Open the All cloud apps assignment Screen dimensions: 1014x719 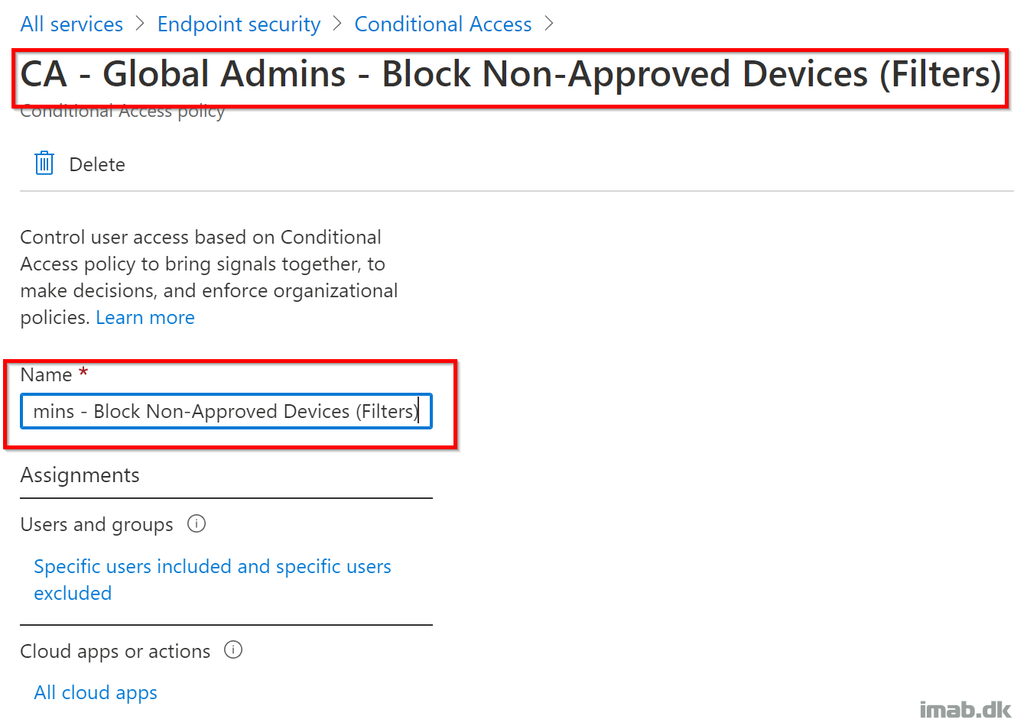click(x=96, y=693)
